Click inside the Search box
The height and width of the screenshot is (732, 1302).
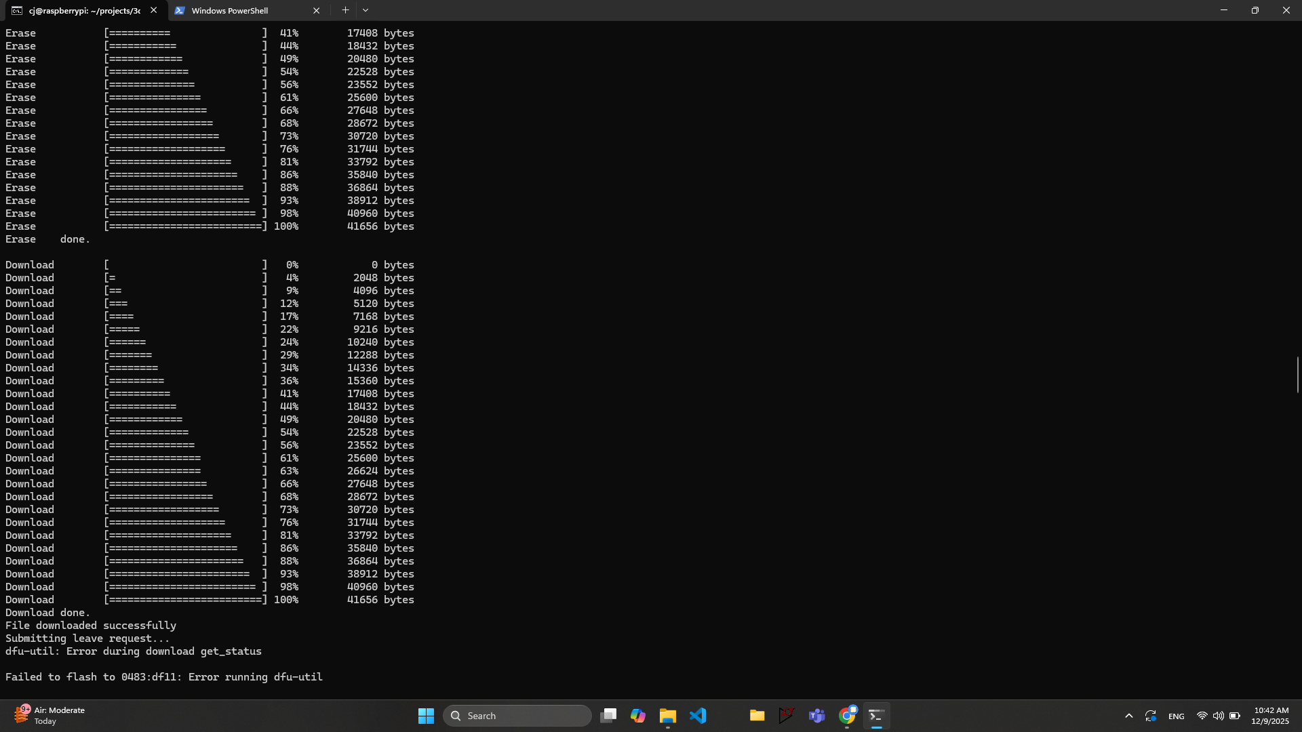click(517, 715)
